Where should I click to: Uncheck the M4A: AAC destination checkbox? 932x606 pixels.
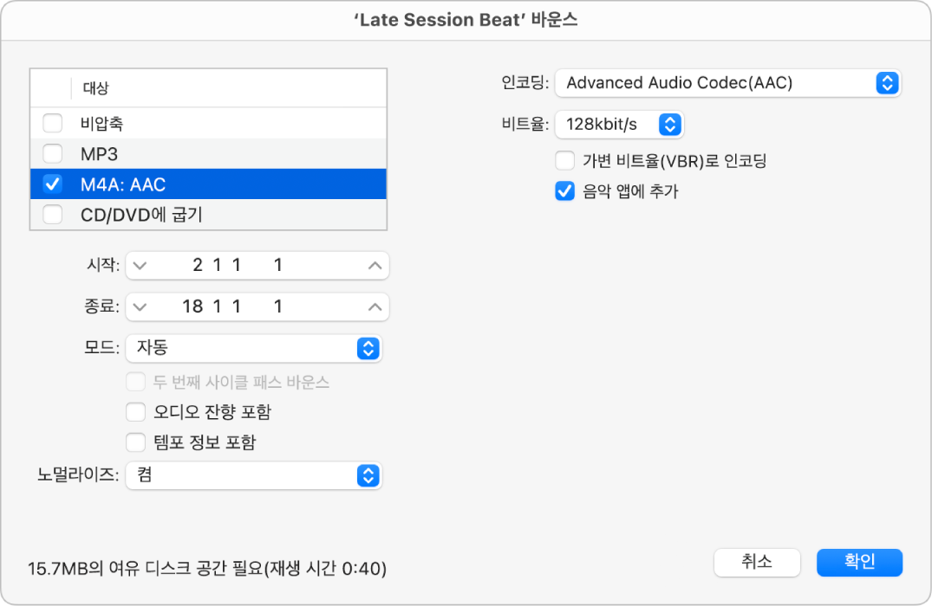click(53, 184)
